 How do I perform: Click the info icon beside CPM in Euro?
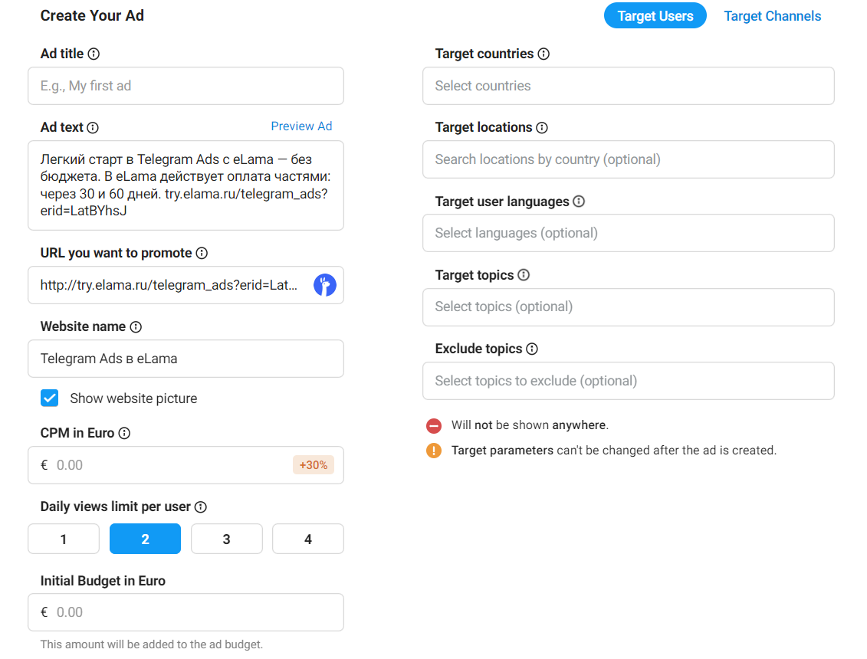124,434
